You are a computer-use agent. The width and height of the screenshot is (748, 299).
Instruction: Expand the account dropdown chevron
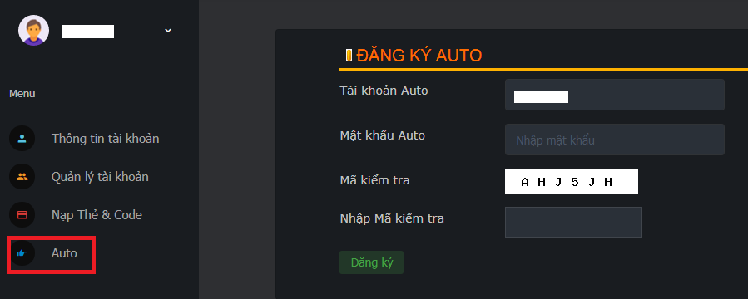coord(168,31)
